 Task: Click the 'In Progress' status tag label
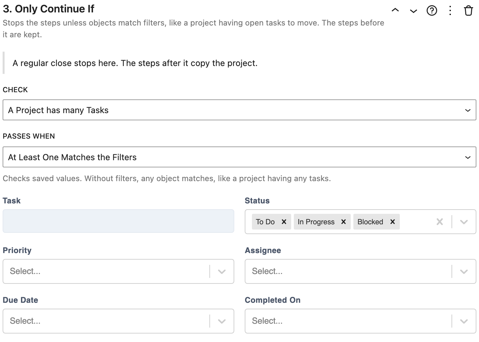pos(316,222)
